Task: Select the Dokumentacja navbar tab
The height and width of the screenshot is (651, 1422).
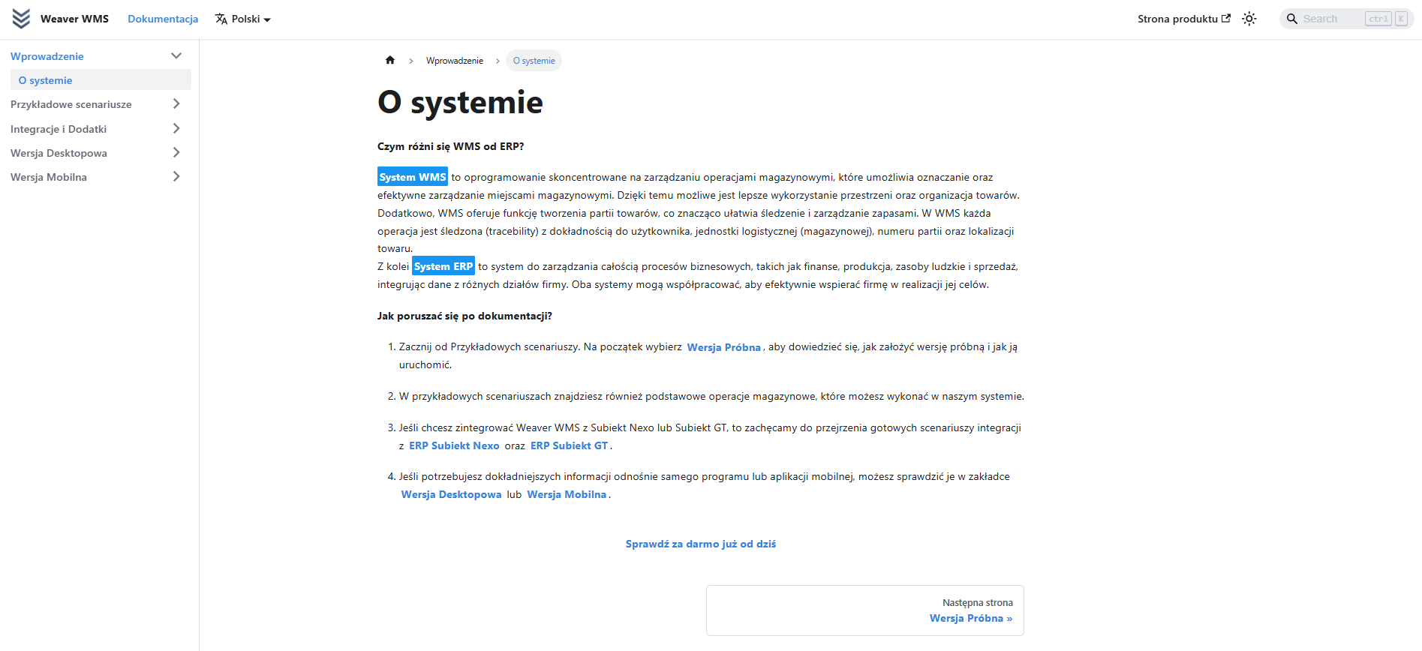Action: [x=163, y=19]
